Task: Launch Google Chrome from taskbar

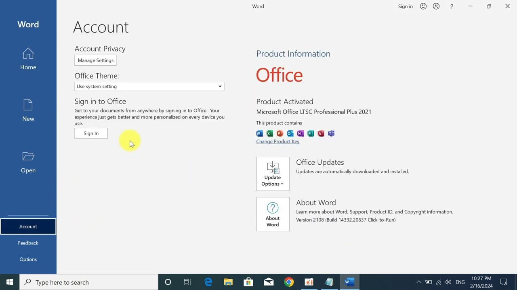Action: coord(289,282)
